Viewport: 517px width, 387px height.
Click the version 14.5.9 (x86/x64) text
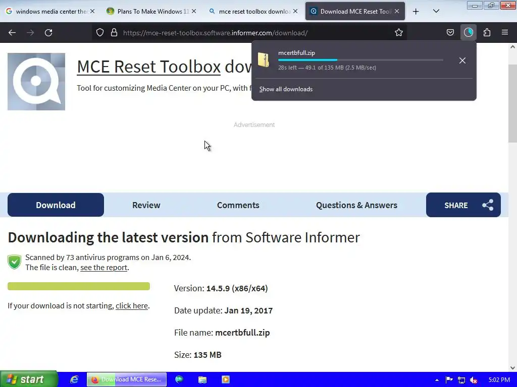pyautogui.click(x=221, y=288)
